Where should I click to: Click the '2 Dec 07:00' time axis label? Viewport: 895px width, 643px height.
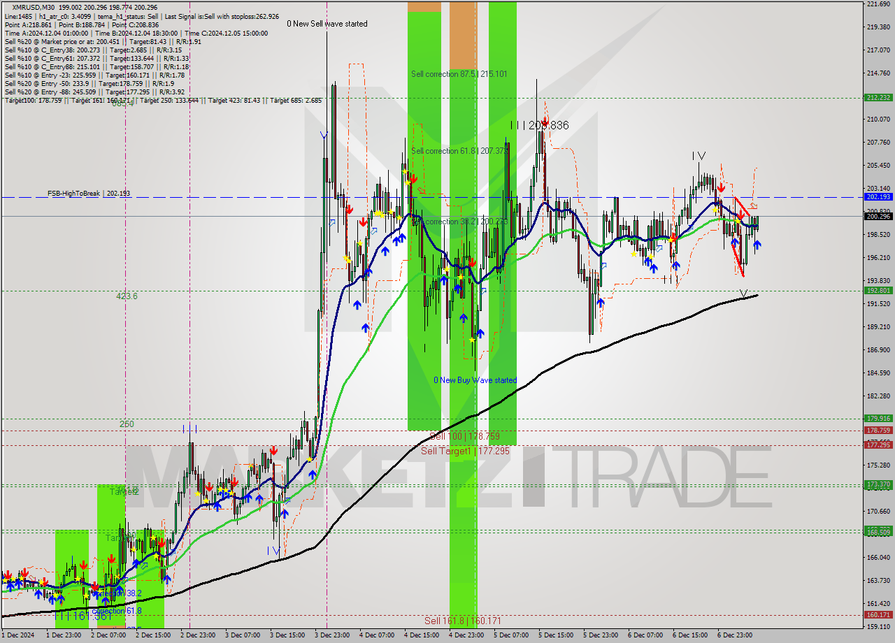(109, 635)
